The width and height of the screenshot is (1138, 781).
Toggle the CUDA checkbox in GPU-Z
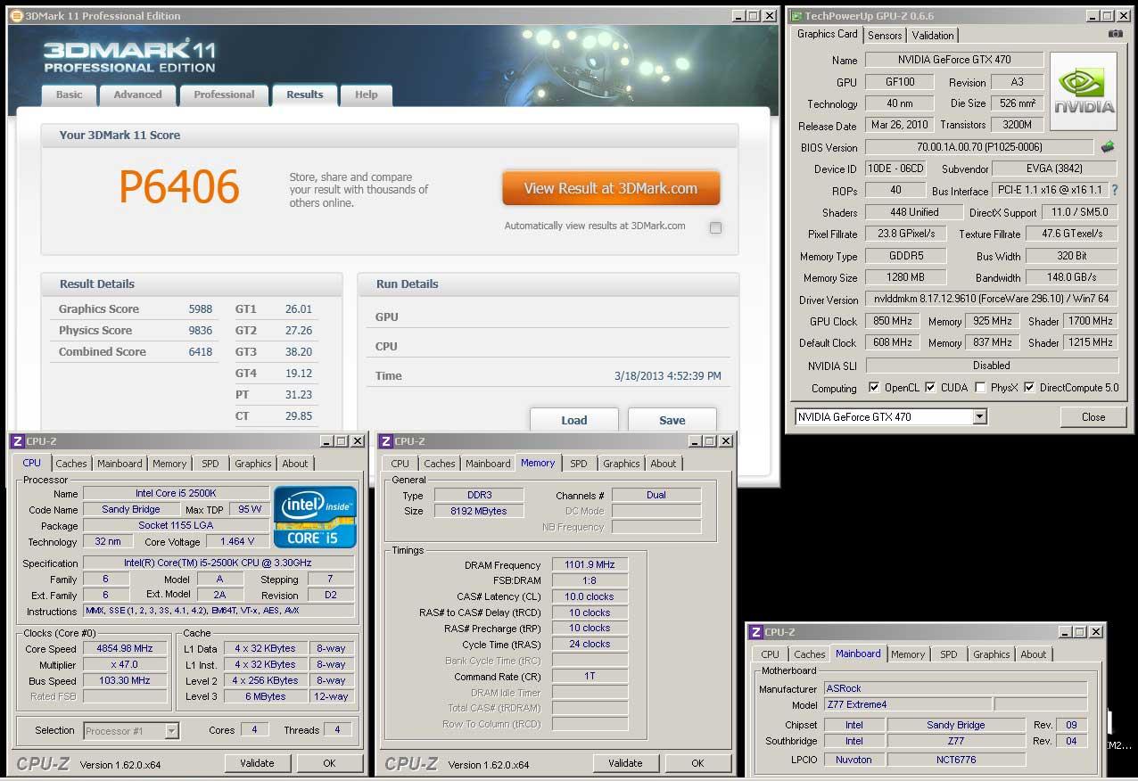click(x=930, y=388)
